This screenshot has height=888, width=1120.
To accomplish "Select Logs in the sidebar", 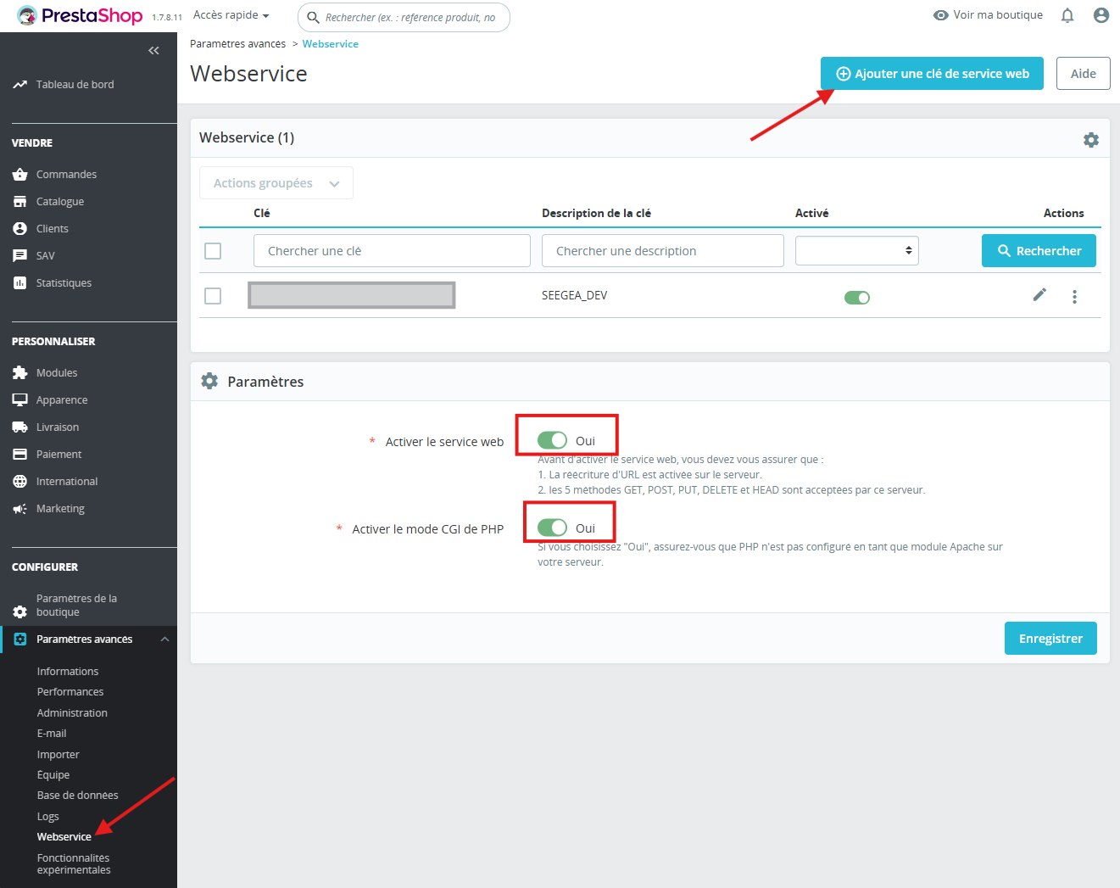I will (x=47, y=816).
